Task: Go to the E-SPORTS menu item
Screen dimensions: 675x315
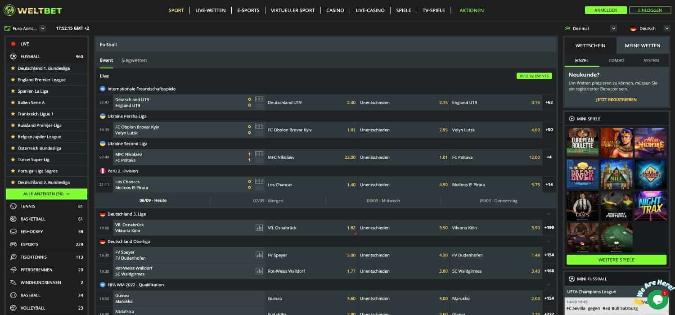Action: coord(248,10)
